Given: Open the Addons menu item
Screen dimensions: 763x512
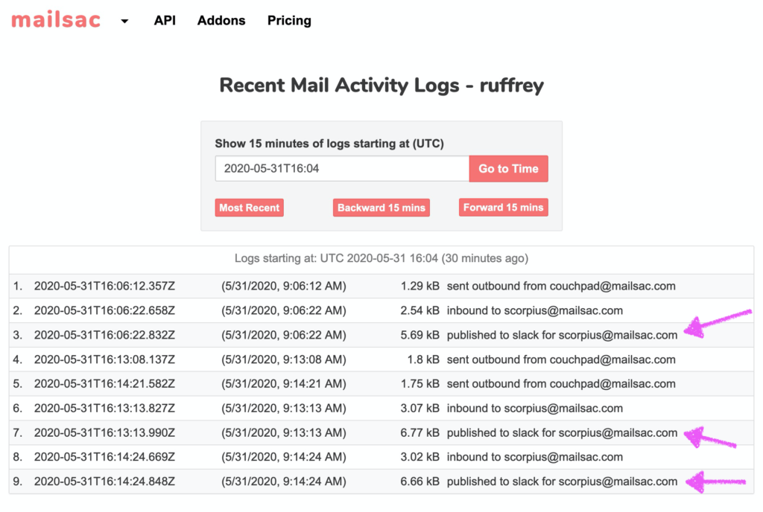Looking at the screenshot, I should click(221, 20).
